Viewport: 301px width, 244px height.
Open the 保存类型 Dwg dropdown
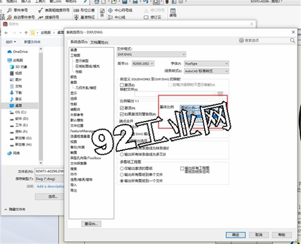pos(49,179)
